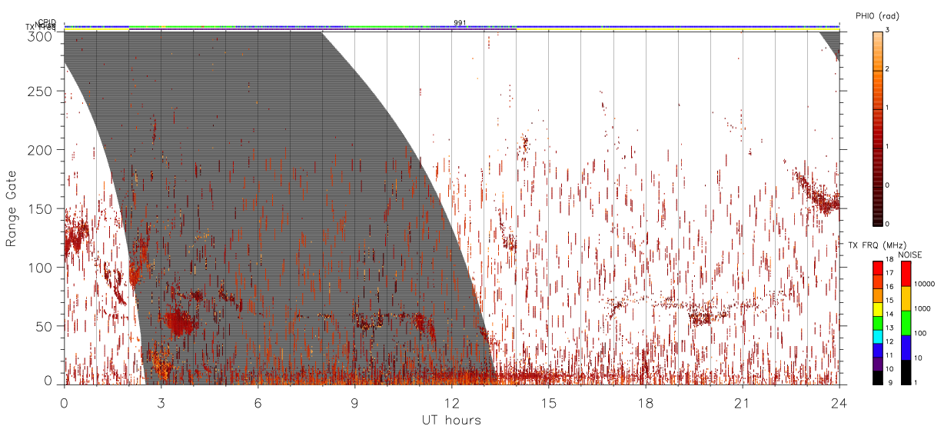Image resolution: width=944 pixels, height=436 pixels.
Task: Click the 12 UT hours tick label
Action: click(451, 403)
